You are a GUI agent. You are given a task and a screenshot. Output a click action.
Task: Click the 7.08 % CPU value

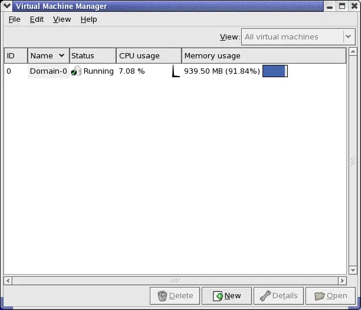[x=132, y=71]
